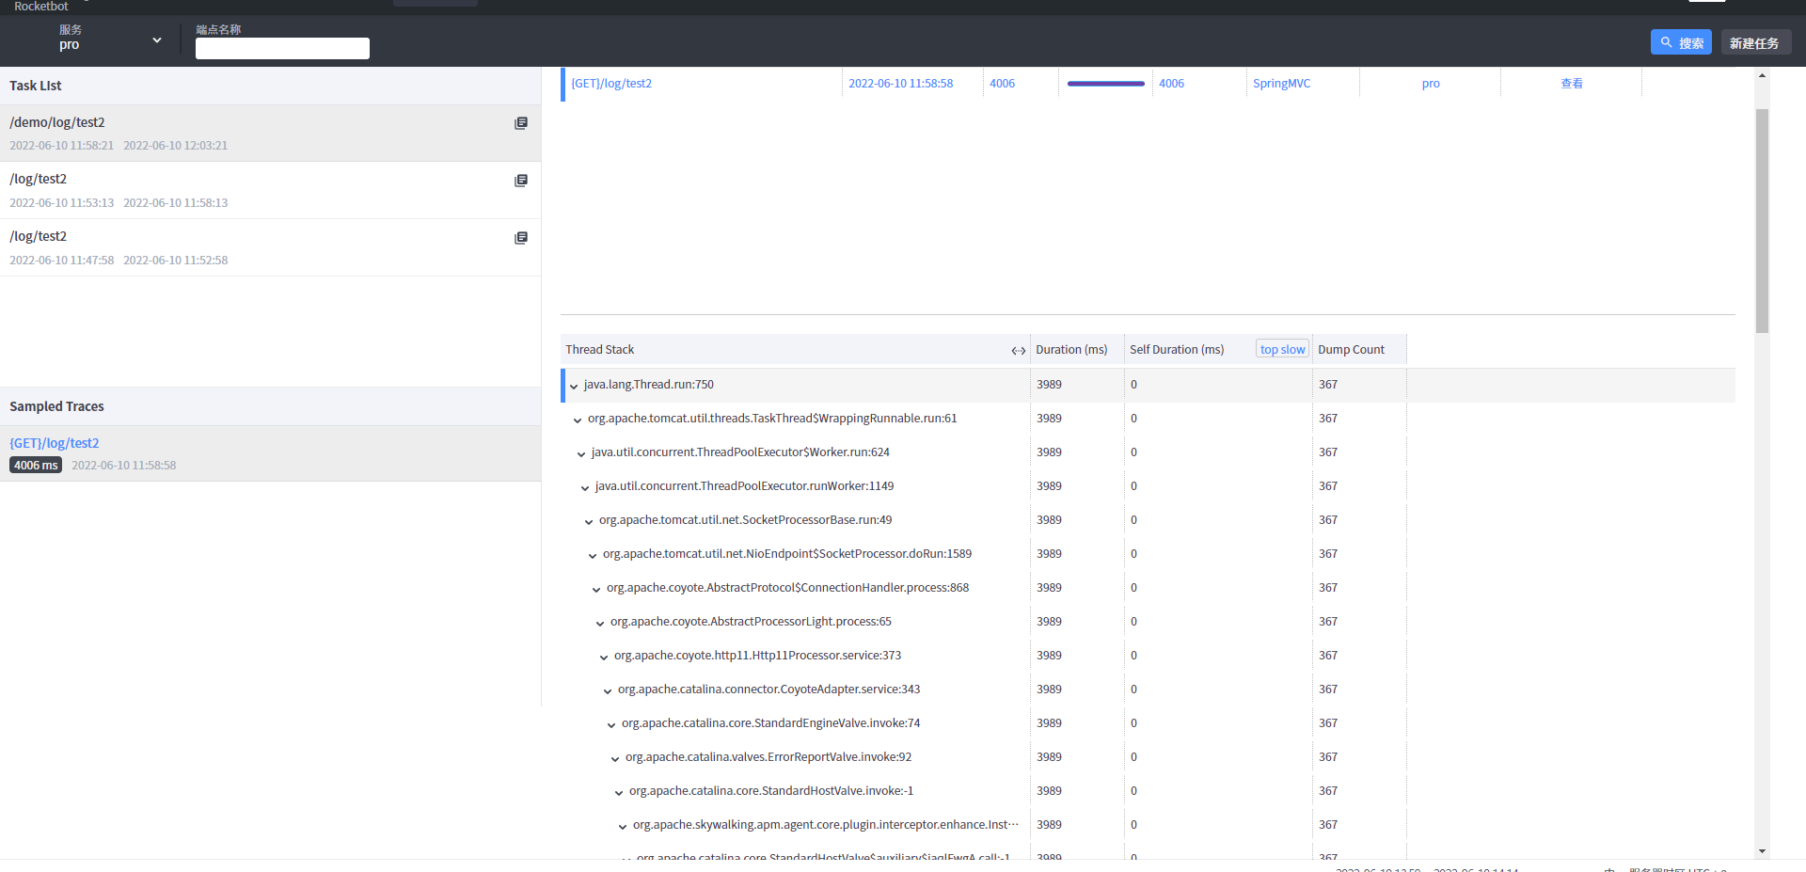Collapse java.lang.Thread.run:750 stack node

[x=574, y=386]
